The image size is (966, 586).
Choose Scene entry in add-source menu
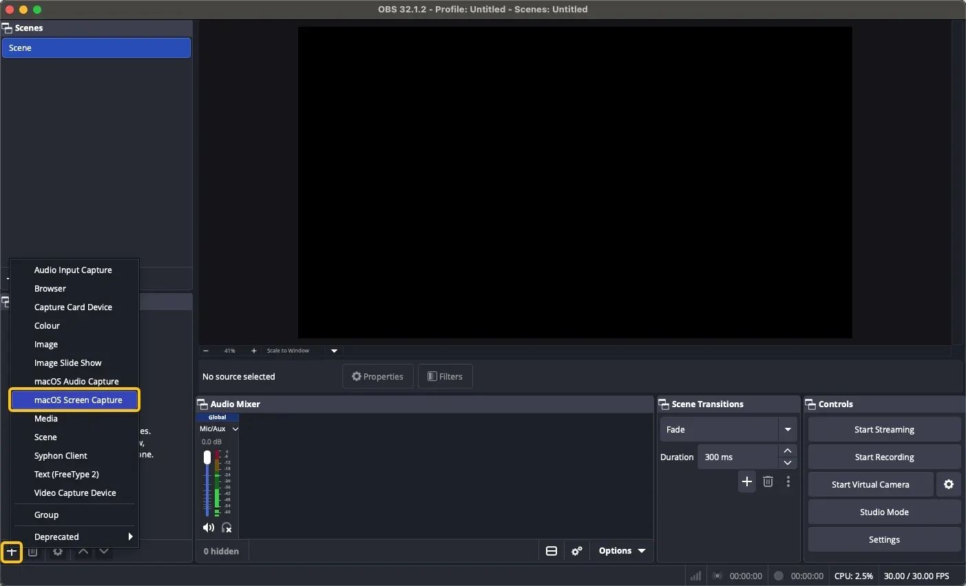[74, 437]
